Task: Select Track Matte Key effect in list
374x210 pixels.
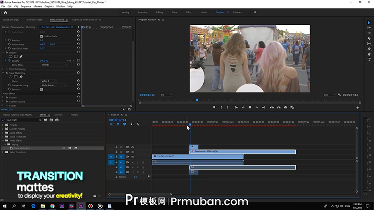Action: point(53,148)
